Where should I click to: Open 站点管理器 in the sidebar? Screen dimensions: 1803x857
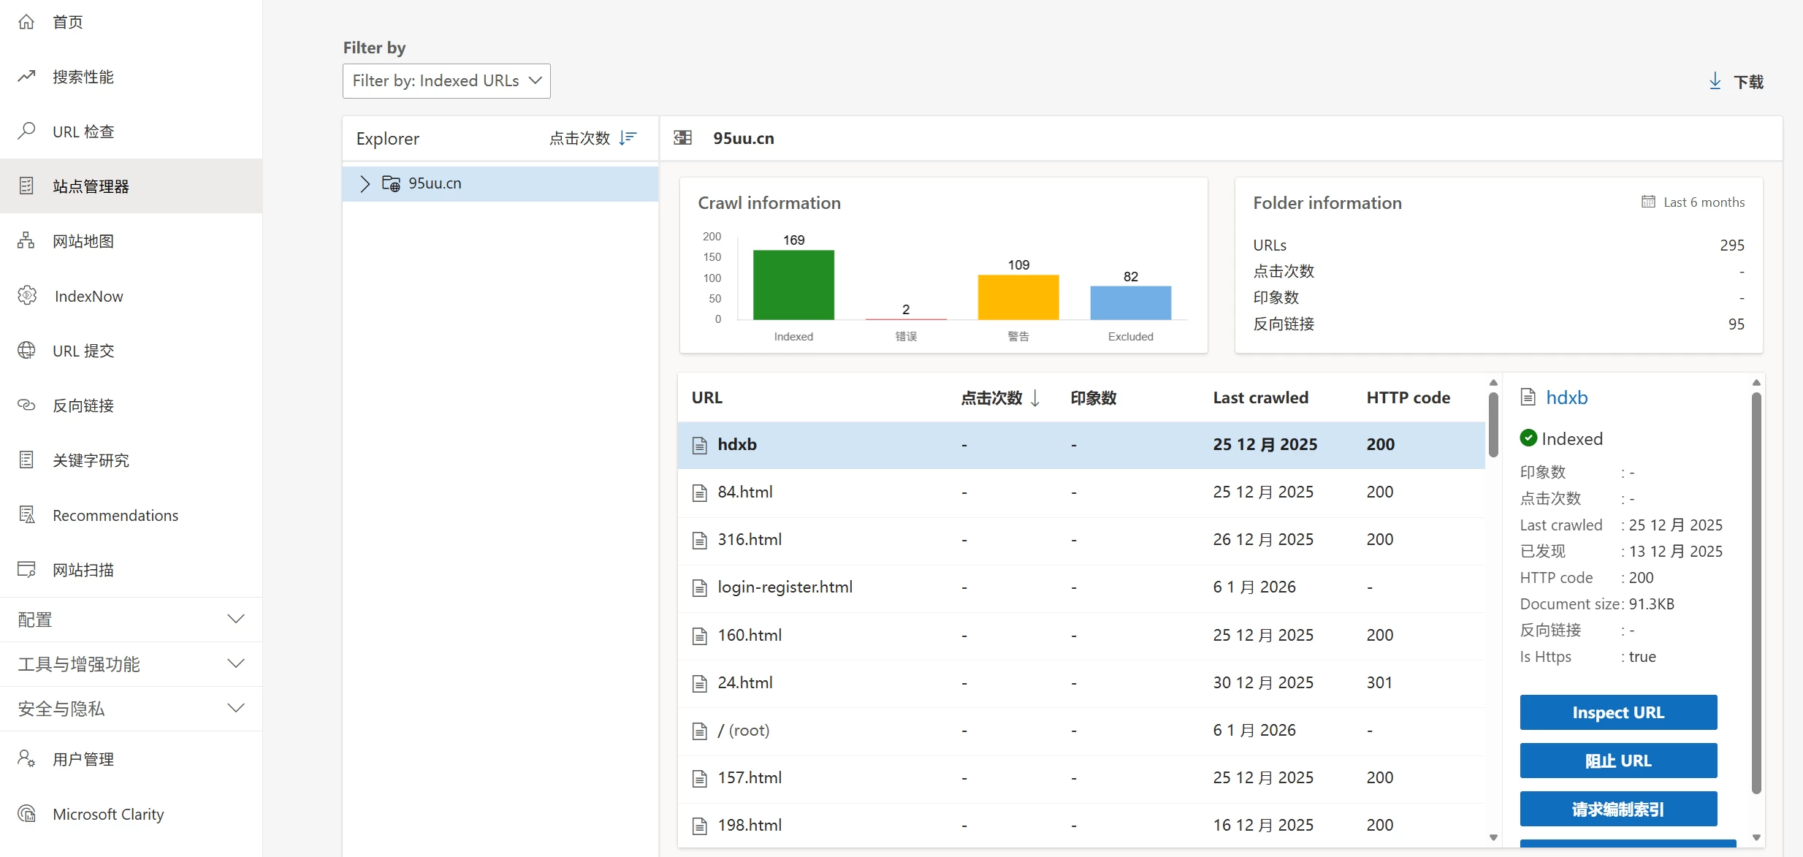tap(91, 186)
